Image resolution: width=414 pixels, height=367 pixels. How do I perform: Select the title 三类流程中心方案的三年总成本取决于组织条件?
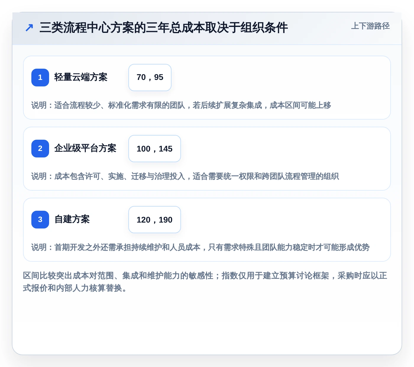[x=164, y=28]
